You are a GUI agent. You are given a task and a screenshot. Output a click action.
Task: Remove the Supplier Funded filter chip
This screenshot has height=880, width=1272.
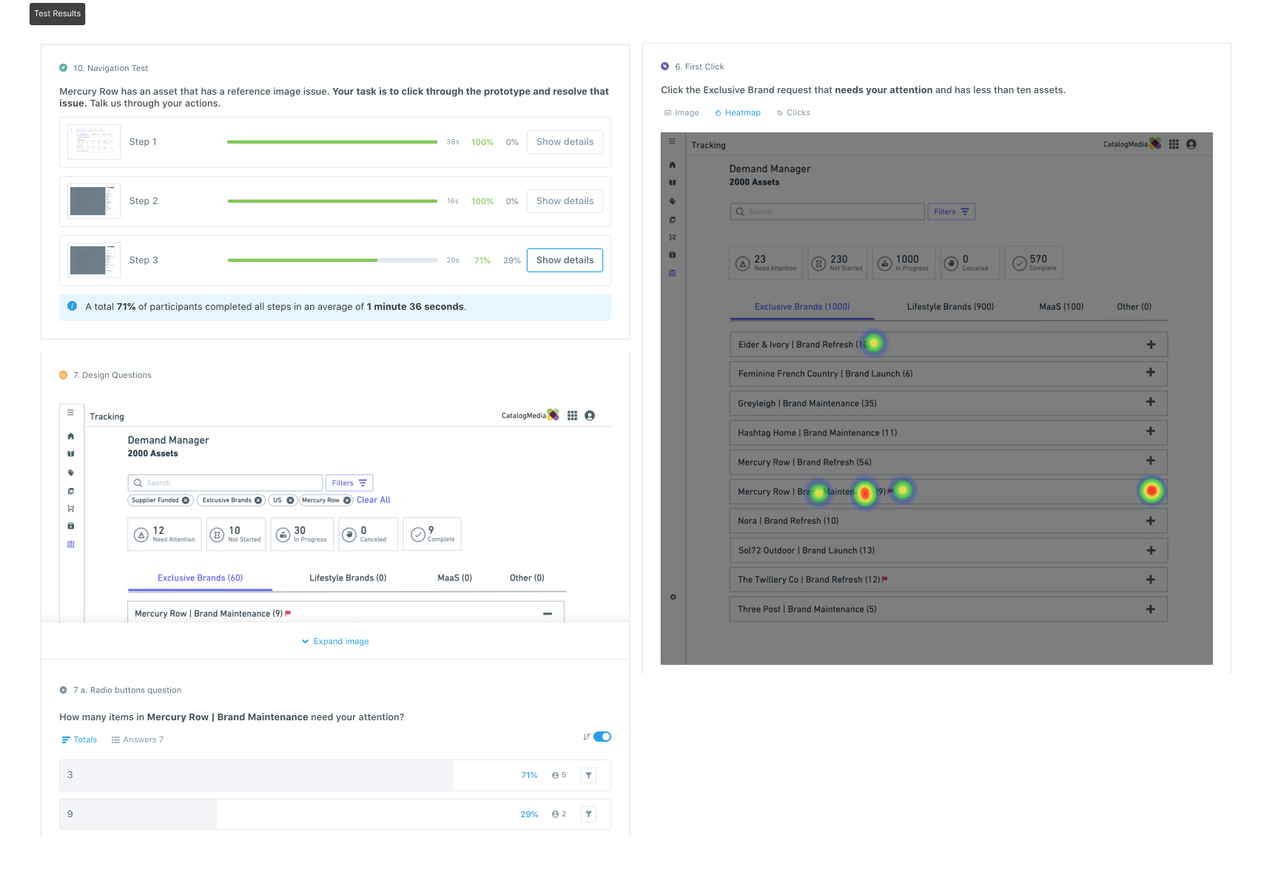tap(186, 501)
